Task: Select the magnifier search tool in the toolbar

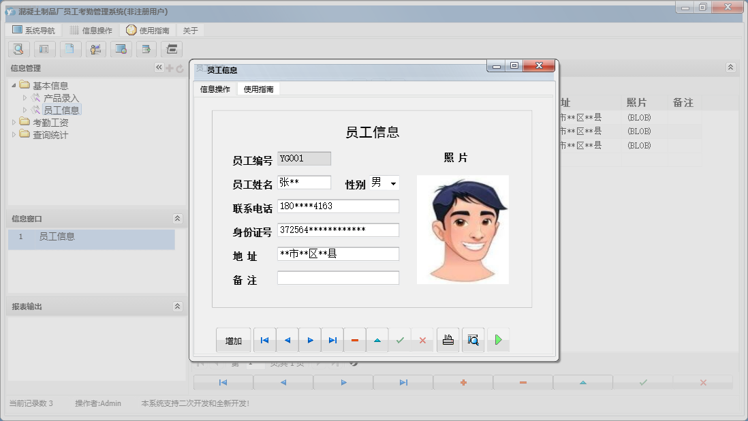Action: pos(18,49)
